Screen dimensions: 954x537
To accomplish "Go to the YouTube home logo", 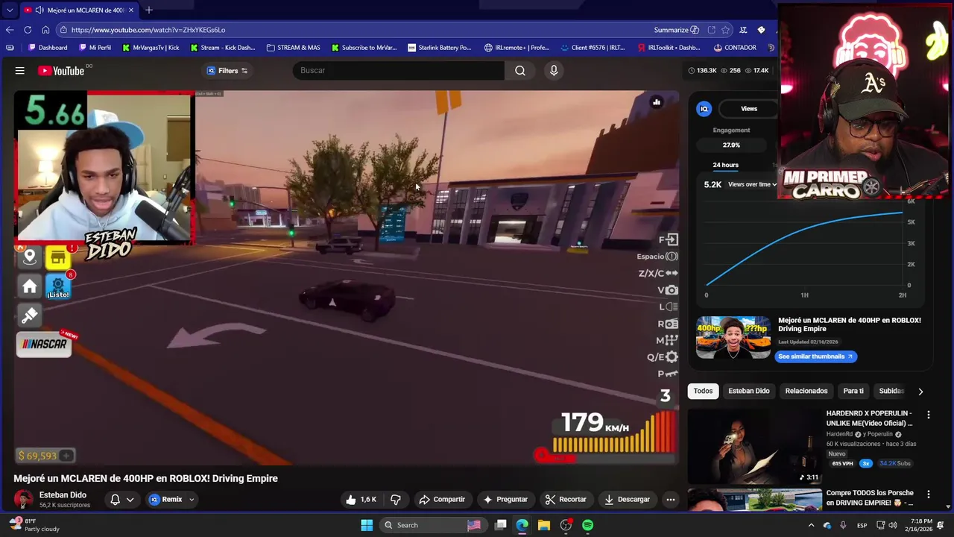I will click(x=61, y=71).
